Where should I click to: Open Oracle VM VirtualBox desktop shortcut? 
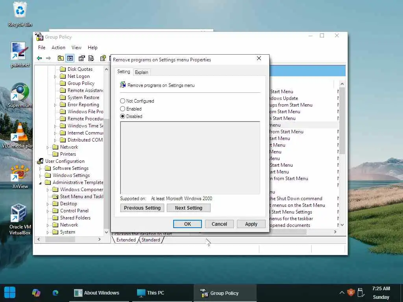(x=20, y=219)
